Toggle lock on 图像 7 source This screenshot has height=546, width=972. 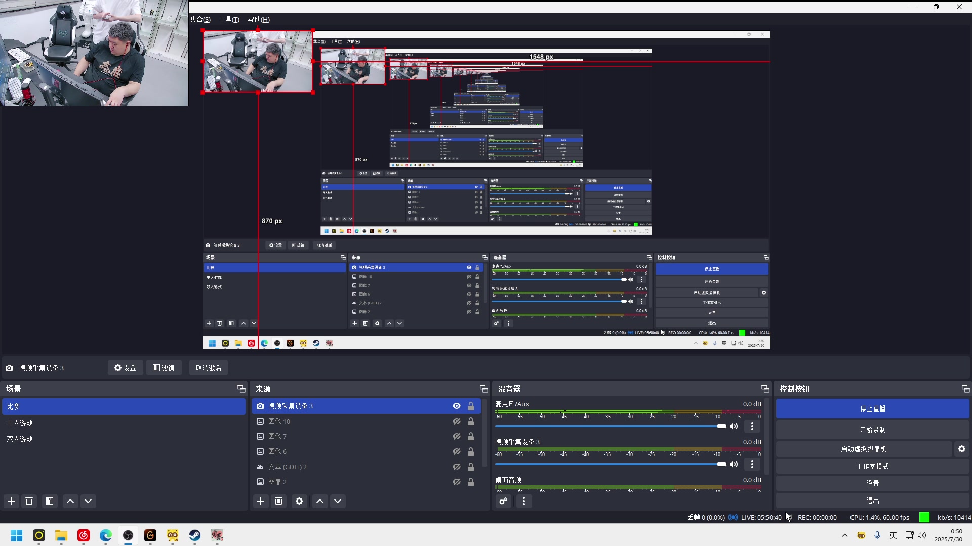click(x=471, y=436)
